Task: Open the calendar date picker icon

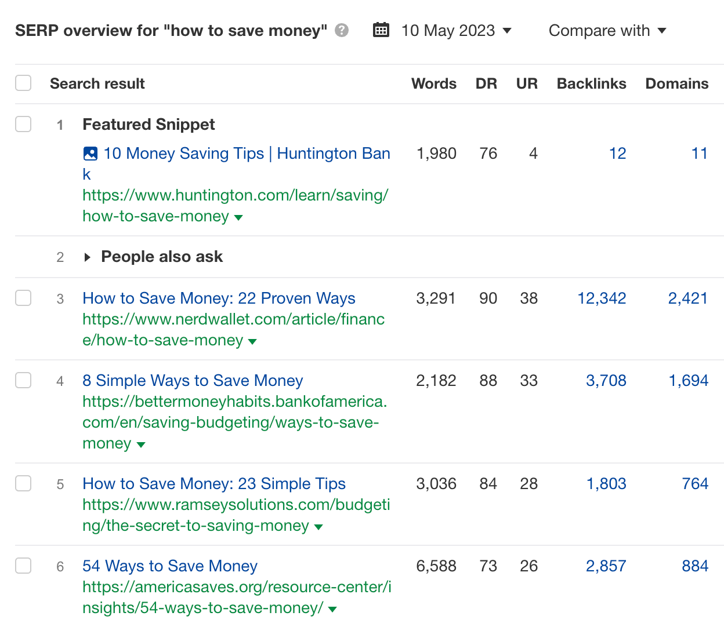Action: pos(381,30)
